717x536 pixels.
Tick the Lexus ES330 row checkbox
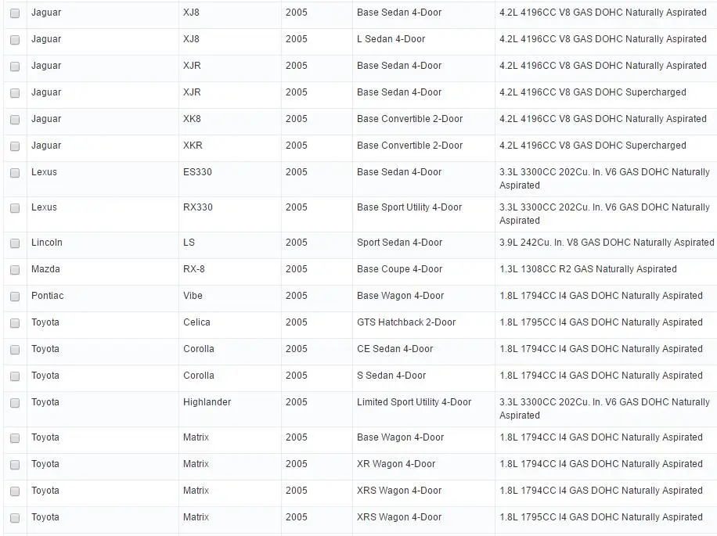(x=15, y=173)
